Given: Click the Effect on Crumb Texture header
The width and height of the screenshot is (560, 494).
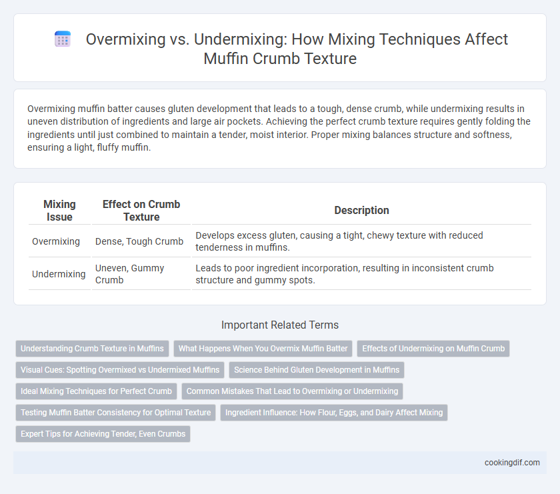Looking at the screenshot, I should pyautogui.click(x=141, y=211).
